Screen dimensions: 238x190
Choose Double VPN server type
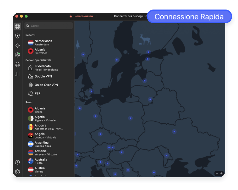click(x=49, y=77)
